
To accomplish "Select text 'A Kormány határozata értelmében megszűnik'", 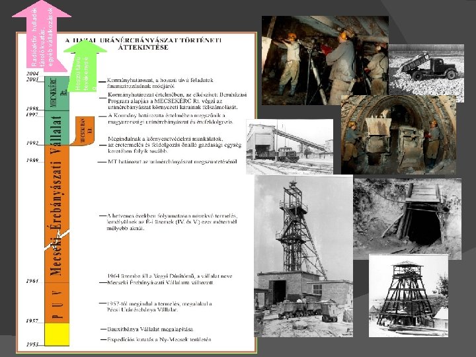I will tap(167, 116).
